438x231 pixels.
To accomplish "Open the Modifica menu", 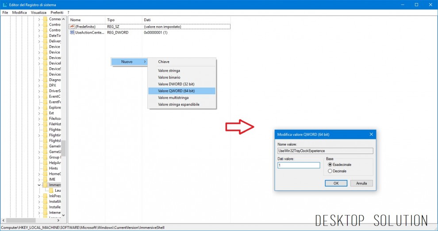I will (x=19, y=12).
